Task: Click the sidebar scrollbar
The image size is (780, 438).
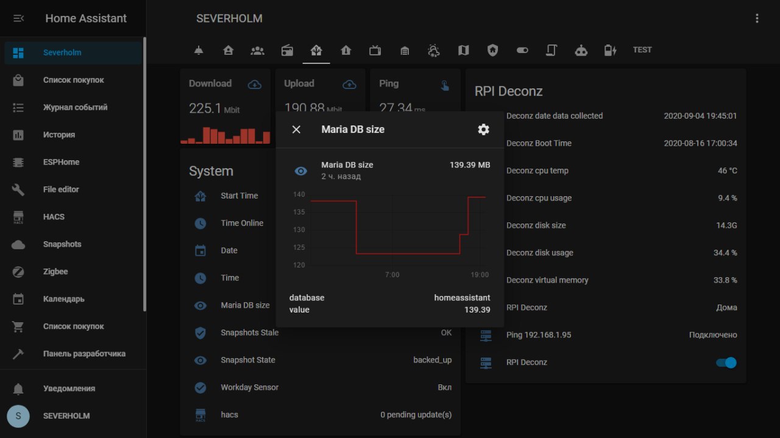Action: pos(144,174)
